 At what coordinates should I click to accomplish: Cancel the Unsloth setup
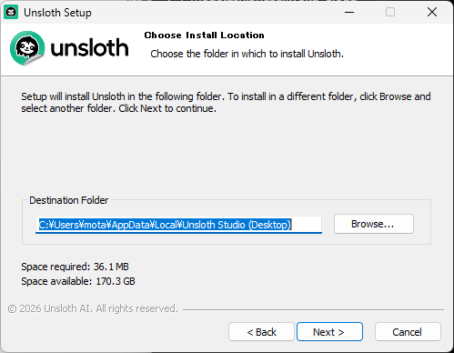[408, 332]
